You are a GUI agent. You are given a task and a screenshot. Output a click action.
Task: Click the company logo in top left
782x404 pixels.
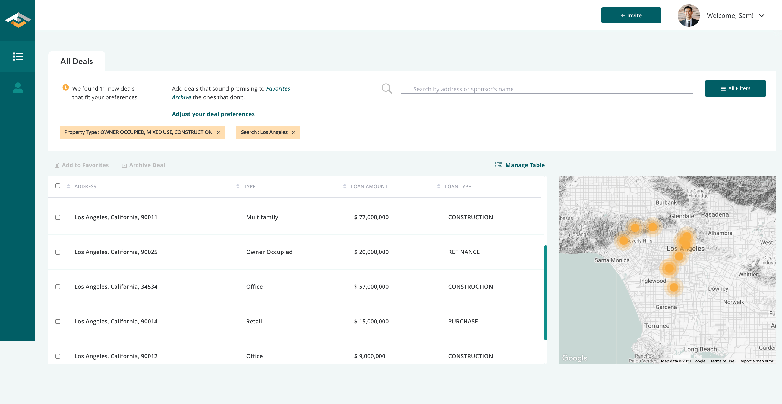click(x=17, y=20)
